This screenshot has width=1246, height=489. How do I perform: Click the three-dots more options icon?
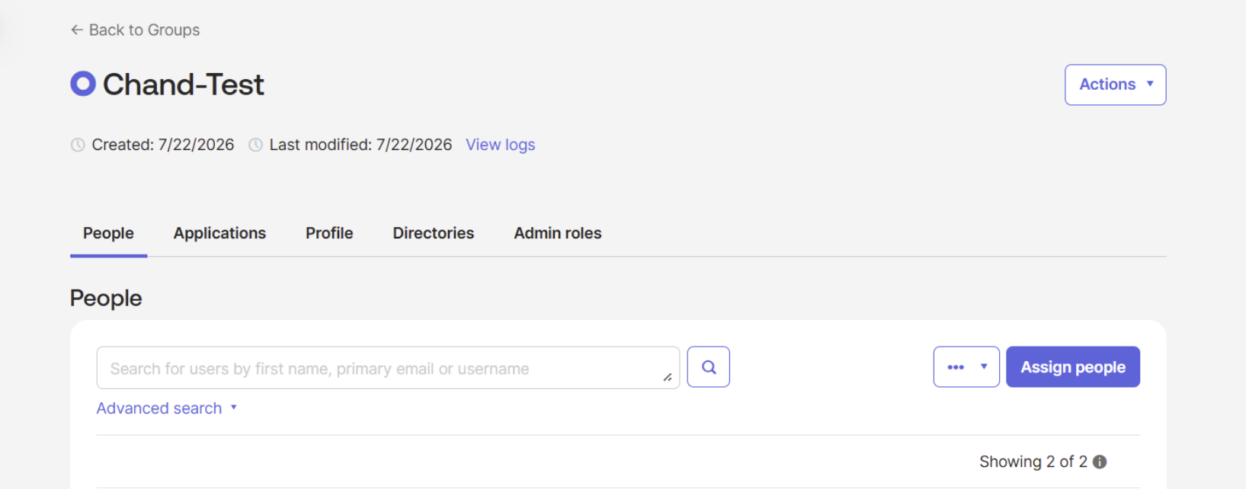[956, 367]
